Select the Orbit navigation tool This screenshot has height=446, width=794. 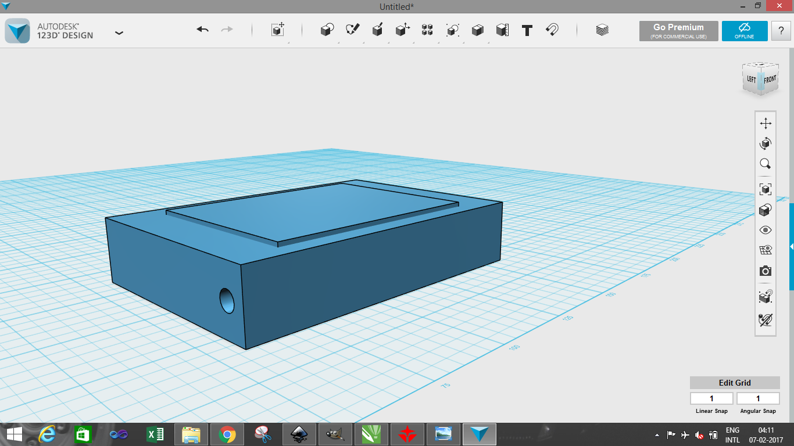pos(766,143)
